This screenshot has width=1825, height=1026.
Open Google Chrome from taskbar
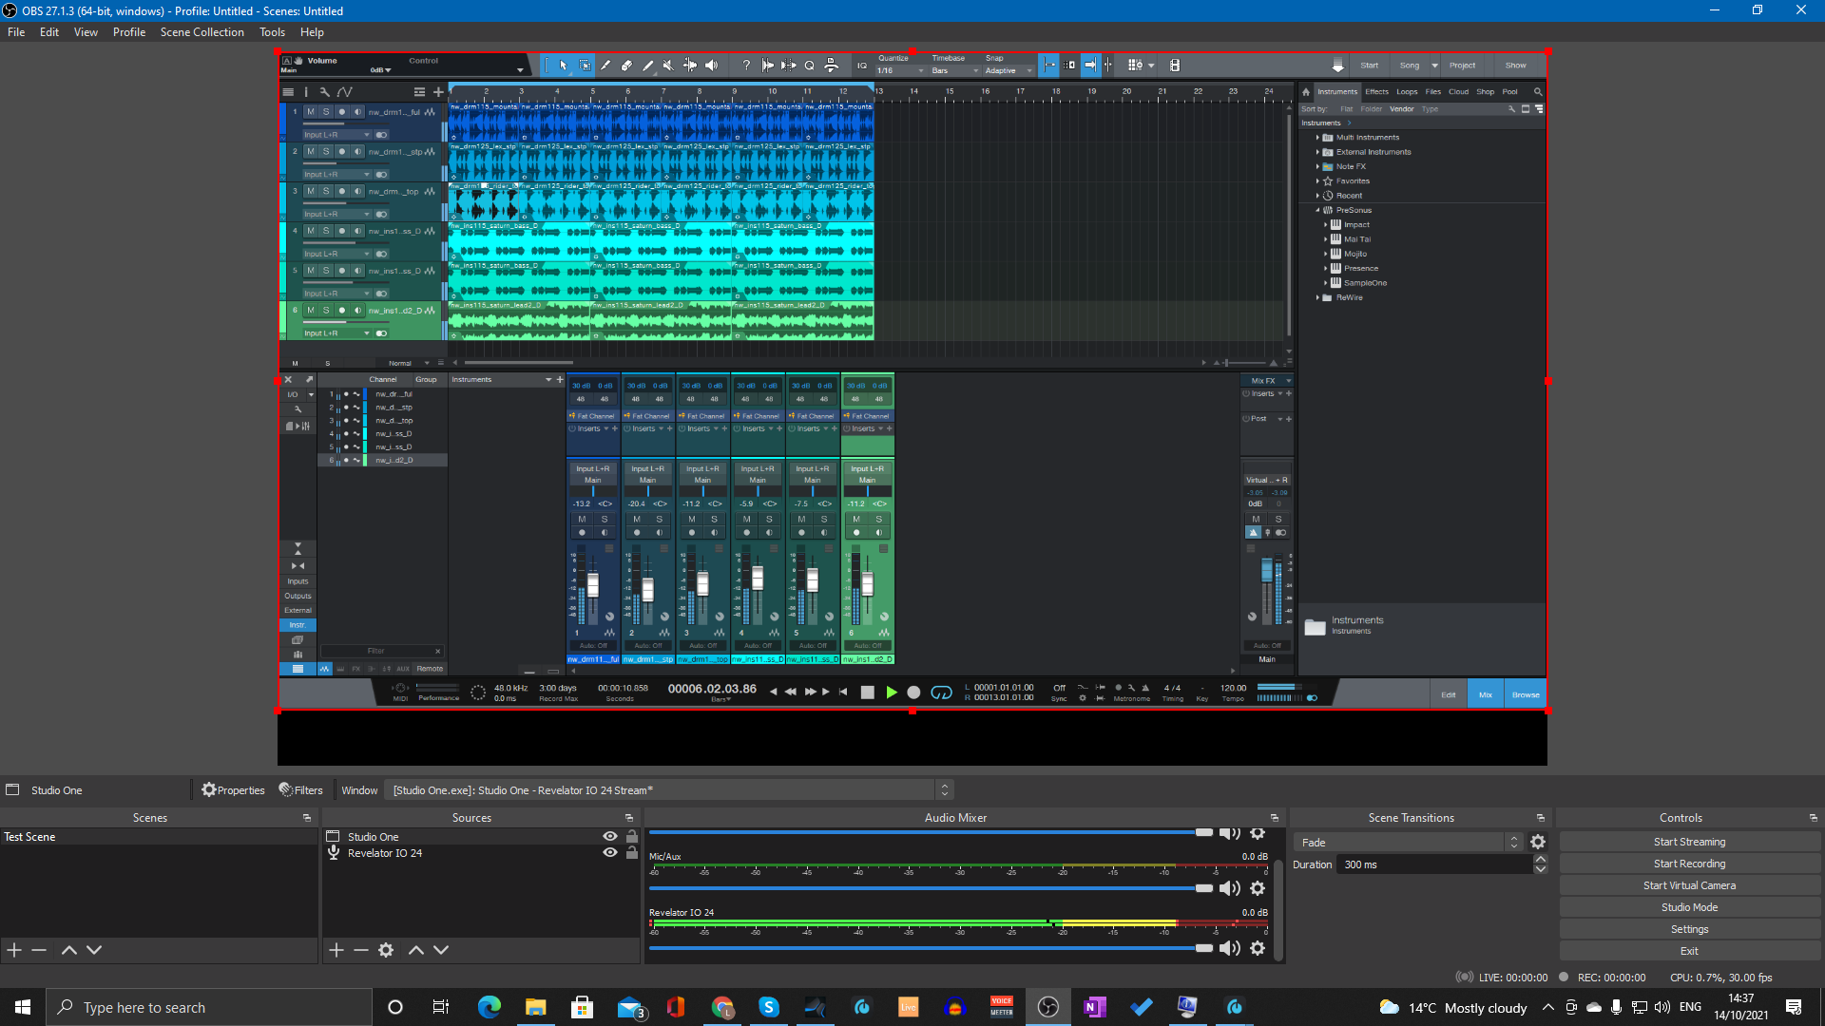coord(722,1007)
